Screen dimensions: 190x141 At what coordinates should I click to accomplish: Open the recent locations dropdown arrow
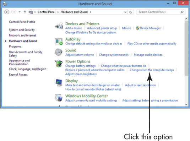20,12
